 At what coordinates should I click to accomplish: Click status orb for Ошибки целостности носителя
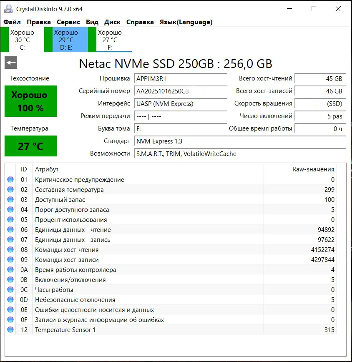[x=10, y=309]
